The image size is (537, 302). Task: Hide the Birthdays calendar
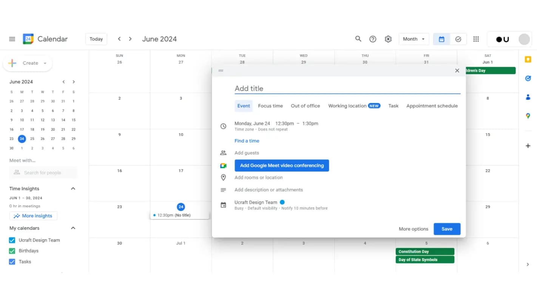point(12,251)
